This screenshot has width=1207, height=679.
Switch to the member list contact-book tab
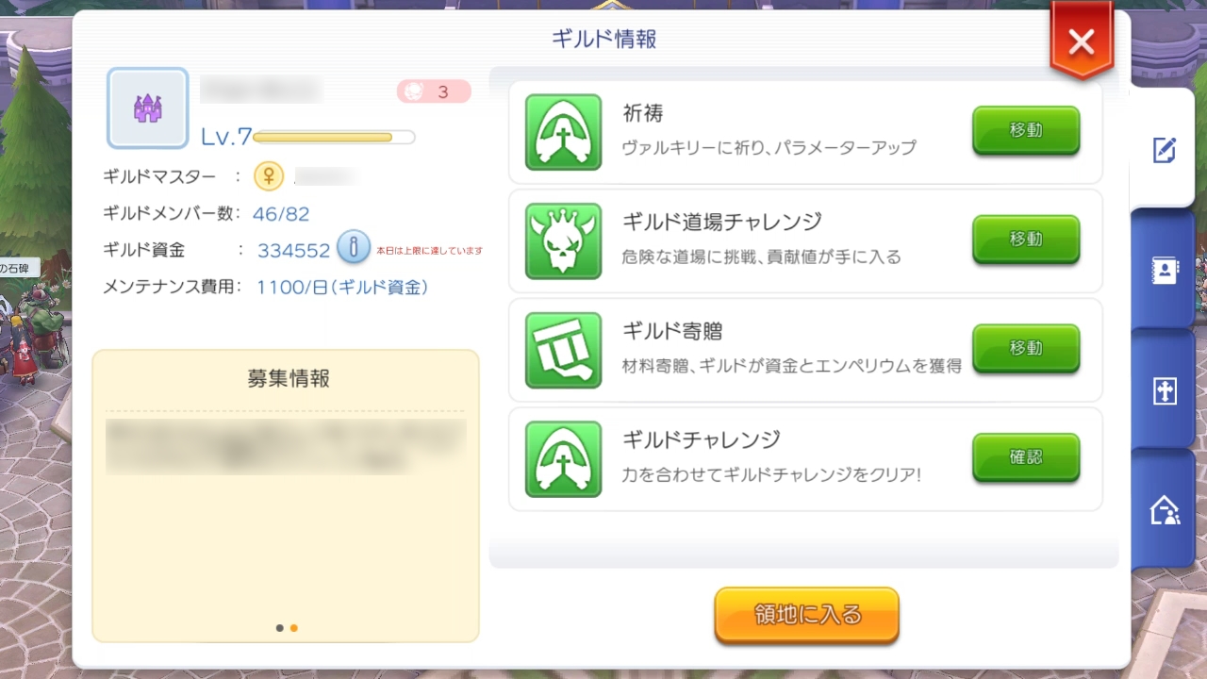[1165, 270]
